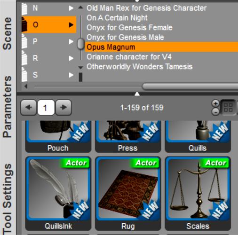The height and width of the screenshot is (235, 238).
Task: Click the Press content item
Action: [128, 136]
